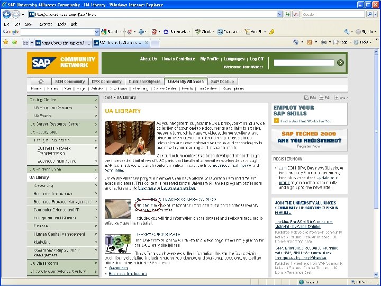Click the Google toolbar Translate icon
The image size is (381, 286).
point(220,32)
